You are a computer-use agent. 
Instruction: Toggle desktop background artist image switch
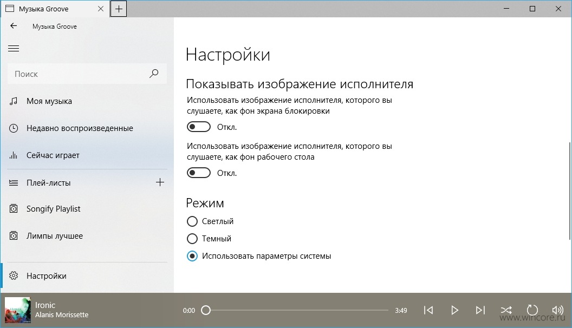coord(199,173)
